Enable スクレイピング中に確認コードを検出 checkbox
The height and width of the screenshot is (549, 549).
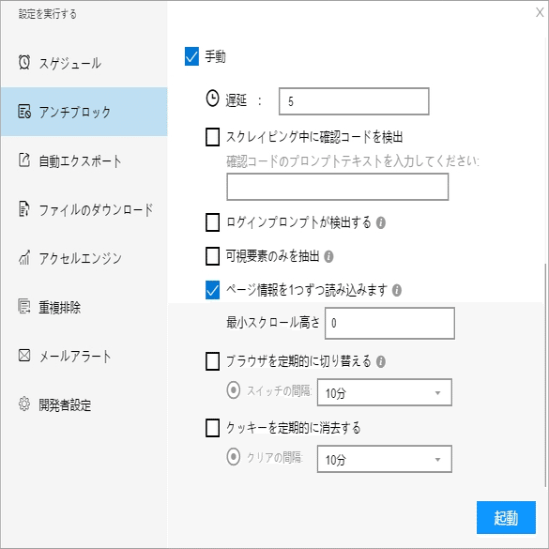coord(212,137)
